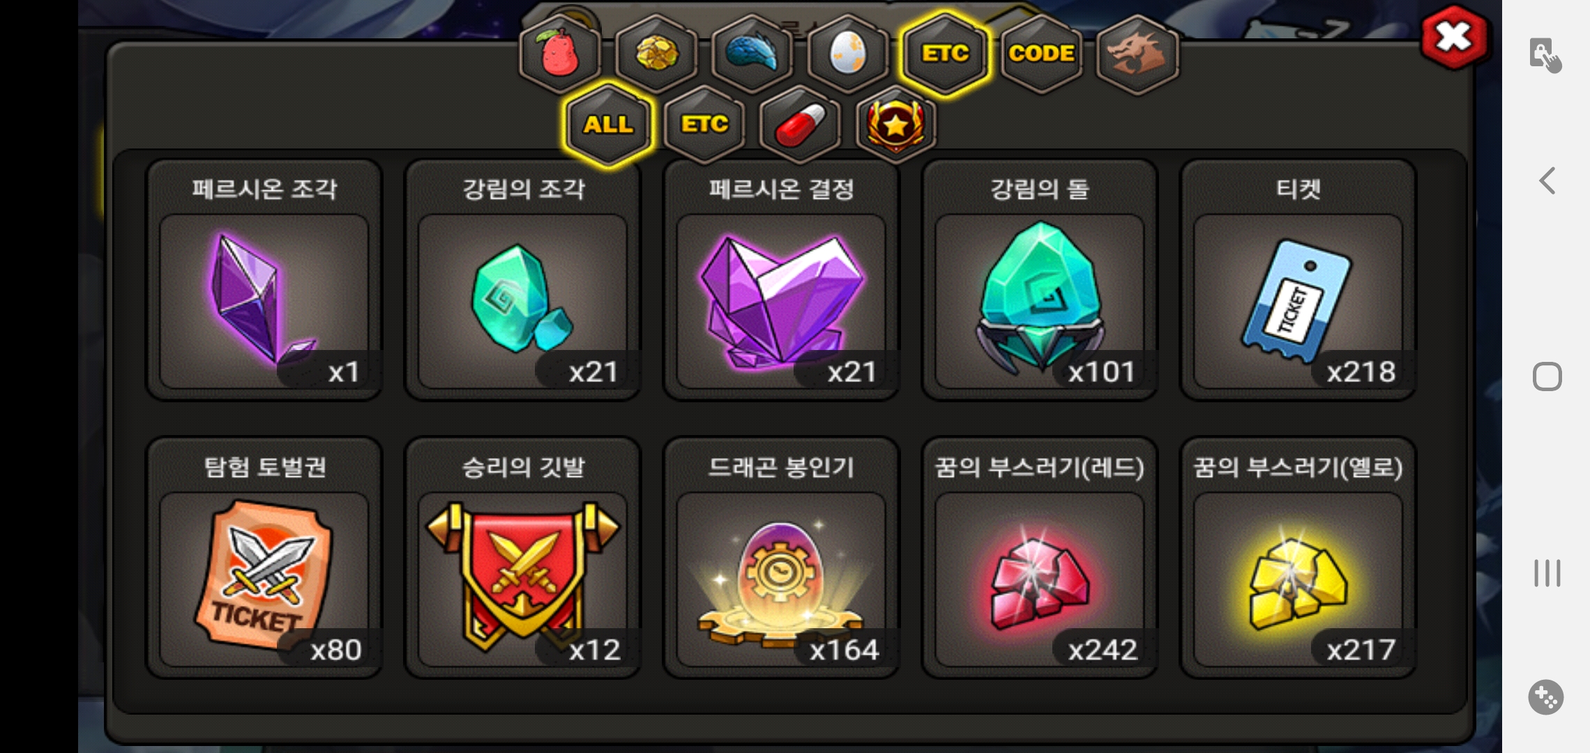Open the bronze dragon head tab
This screenshot has width=1590, height=753.
tap(1137, 54)
